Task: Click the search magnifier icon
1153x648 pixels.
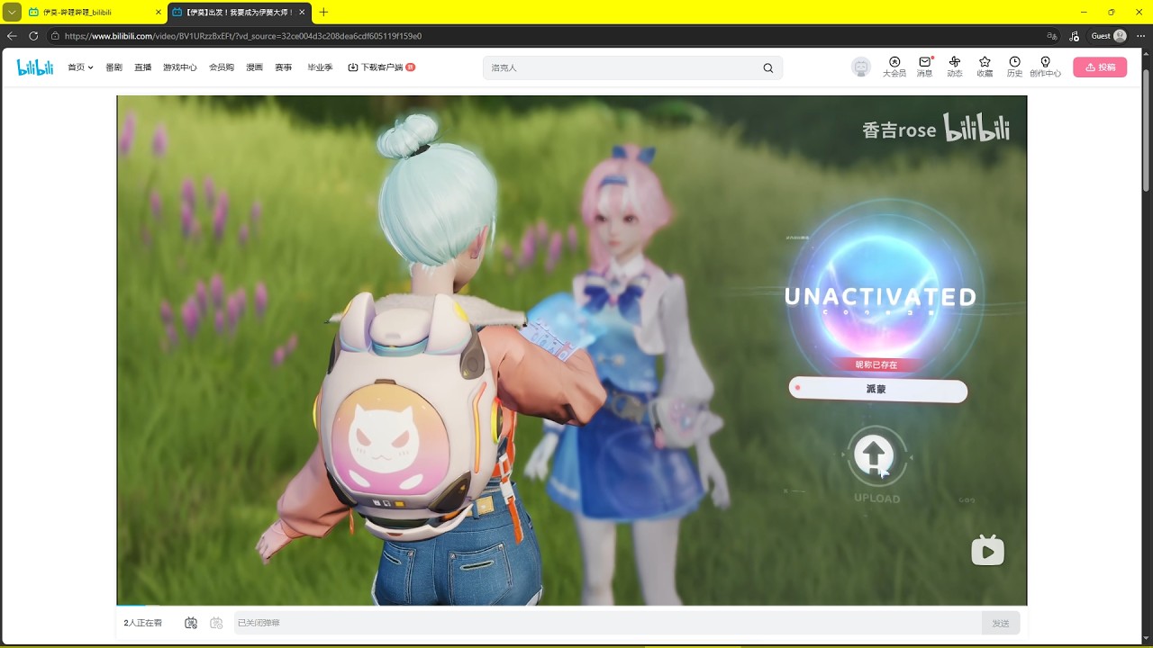Action: coord(768,67)
